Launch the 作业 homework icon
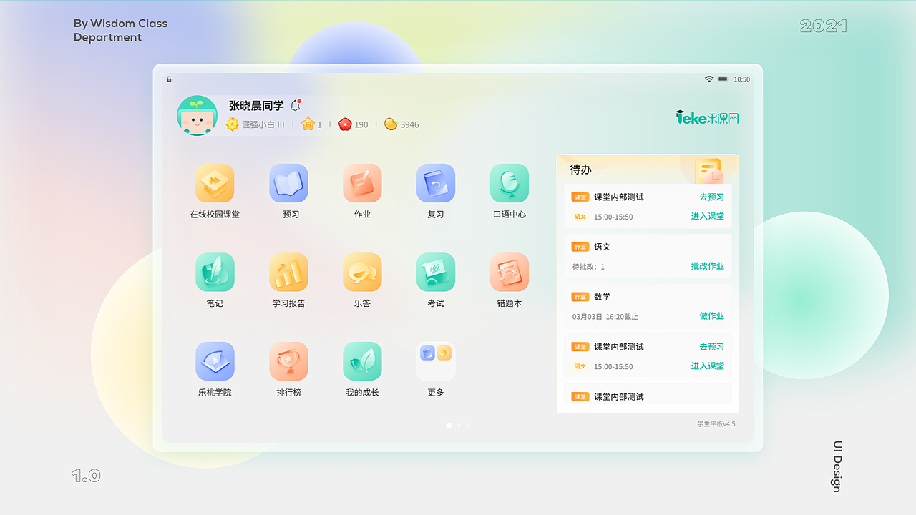Image resolution: width=916 pixels, height=515 pixels. point(362,184)
